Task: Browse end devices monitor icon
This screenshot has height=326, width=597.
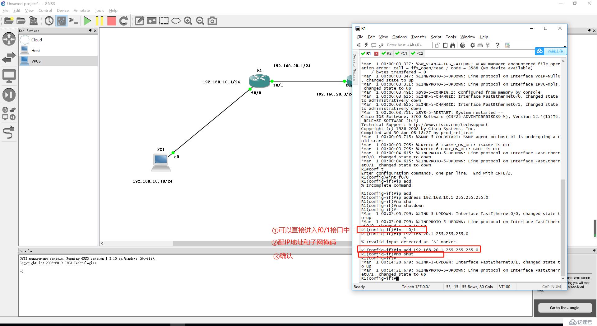Action: [9, 76]
